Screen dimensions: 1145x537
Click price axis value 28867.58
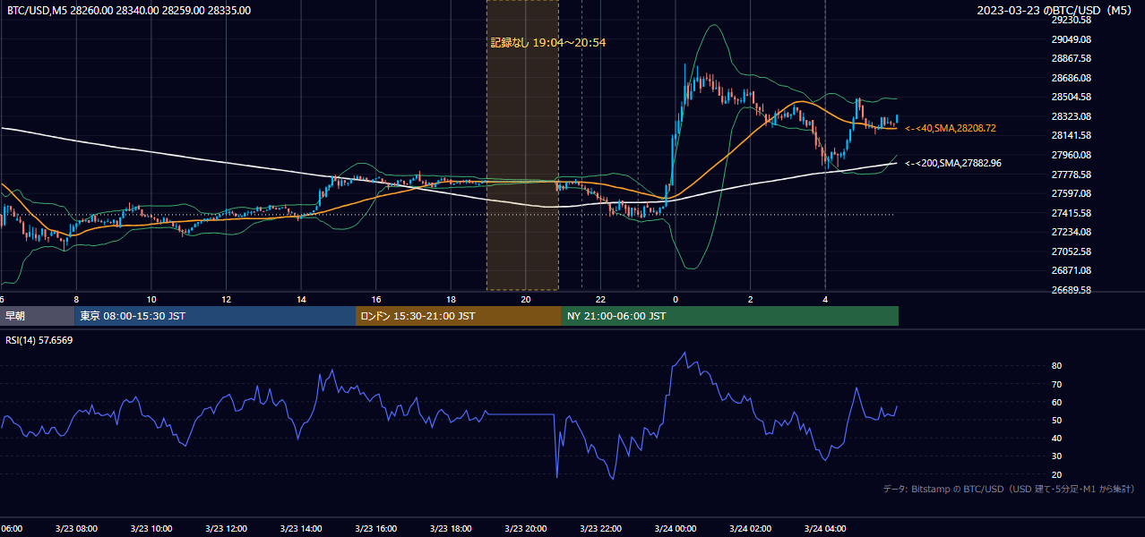pyautogui.click(x=1071, y=58)
